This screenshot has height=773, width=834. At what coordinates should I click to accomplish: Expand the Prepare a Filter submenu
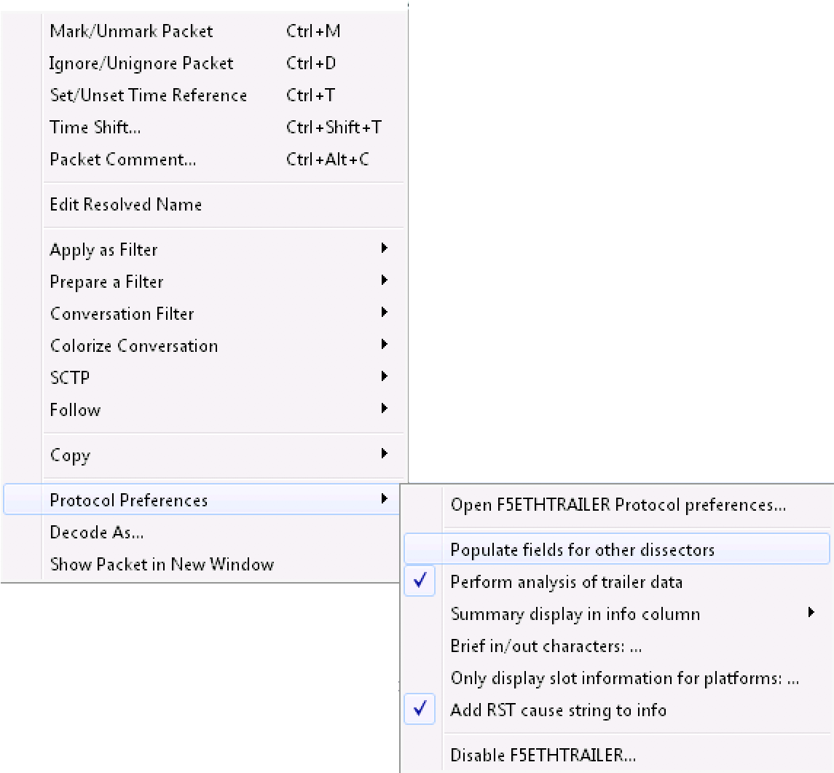point(204,281)
